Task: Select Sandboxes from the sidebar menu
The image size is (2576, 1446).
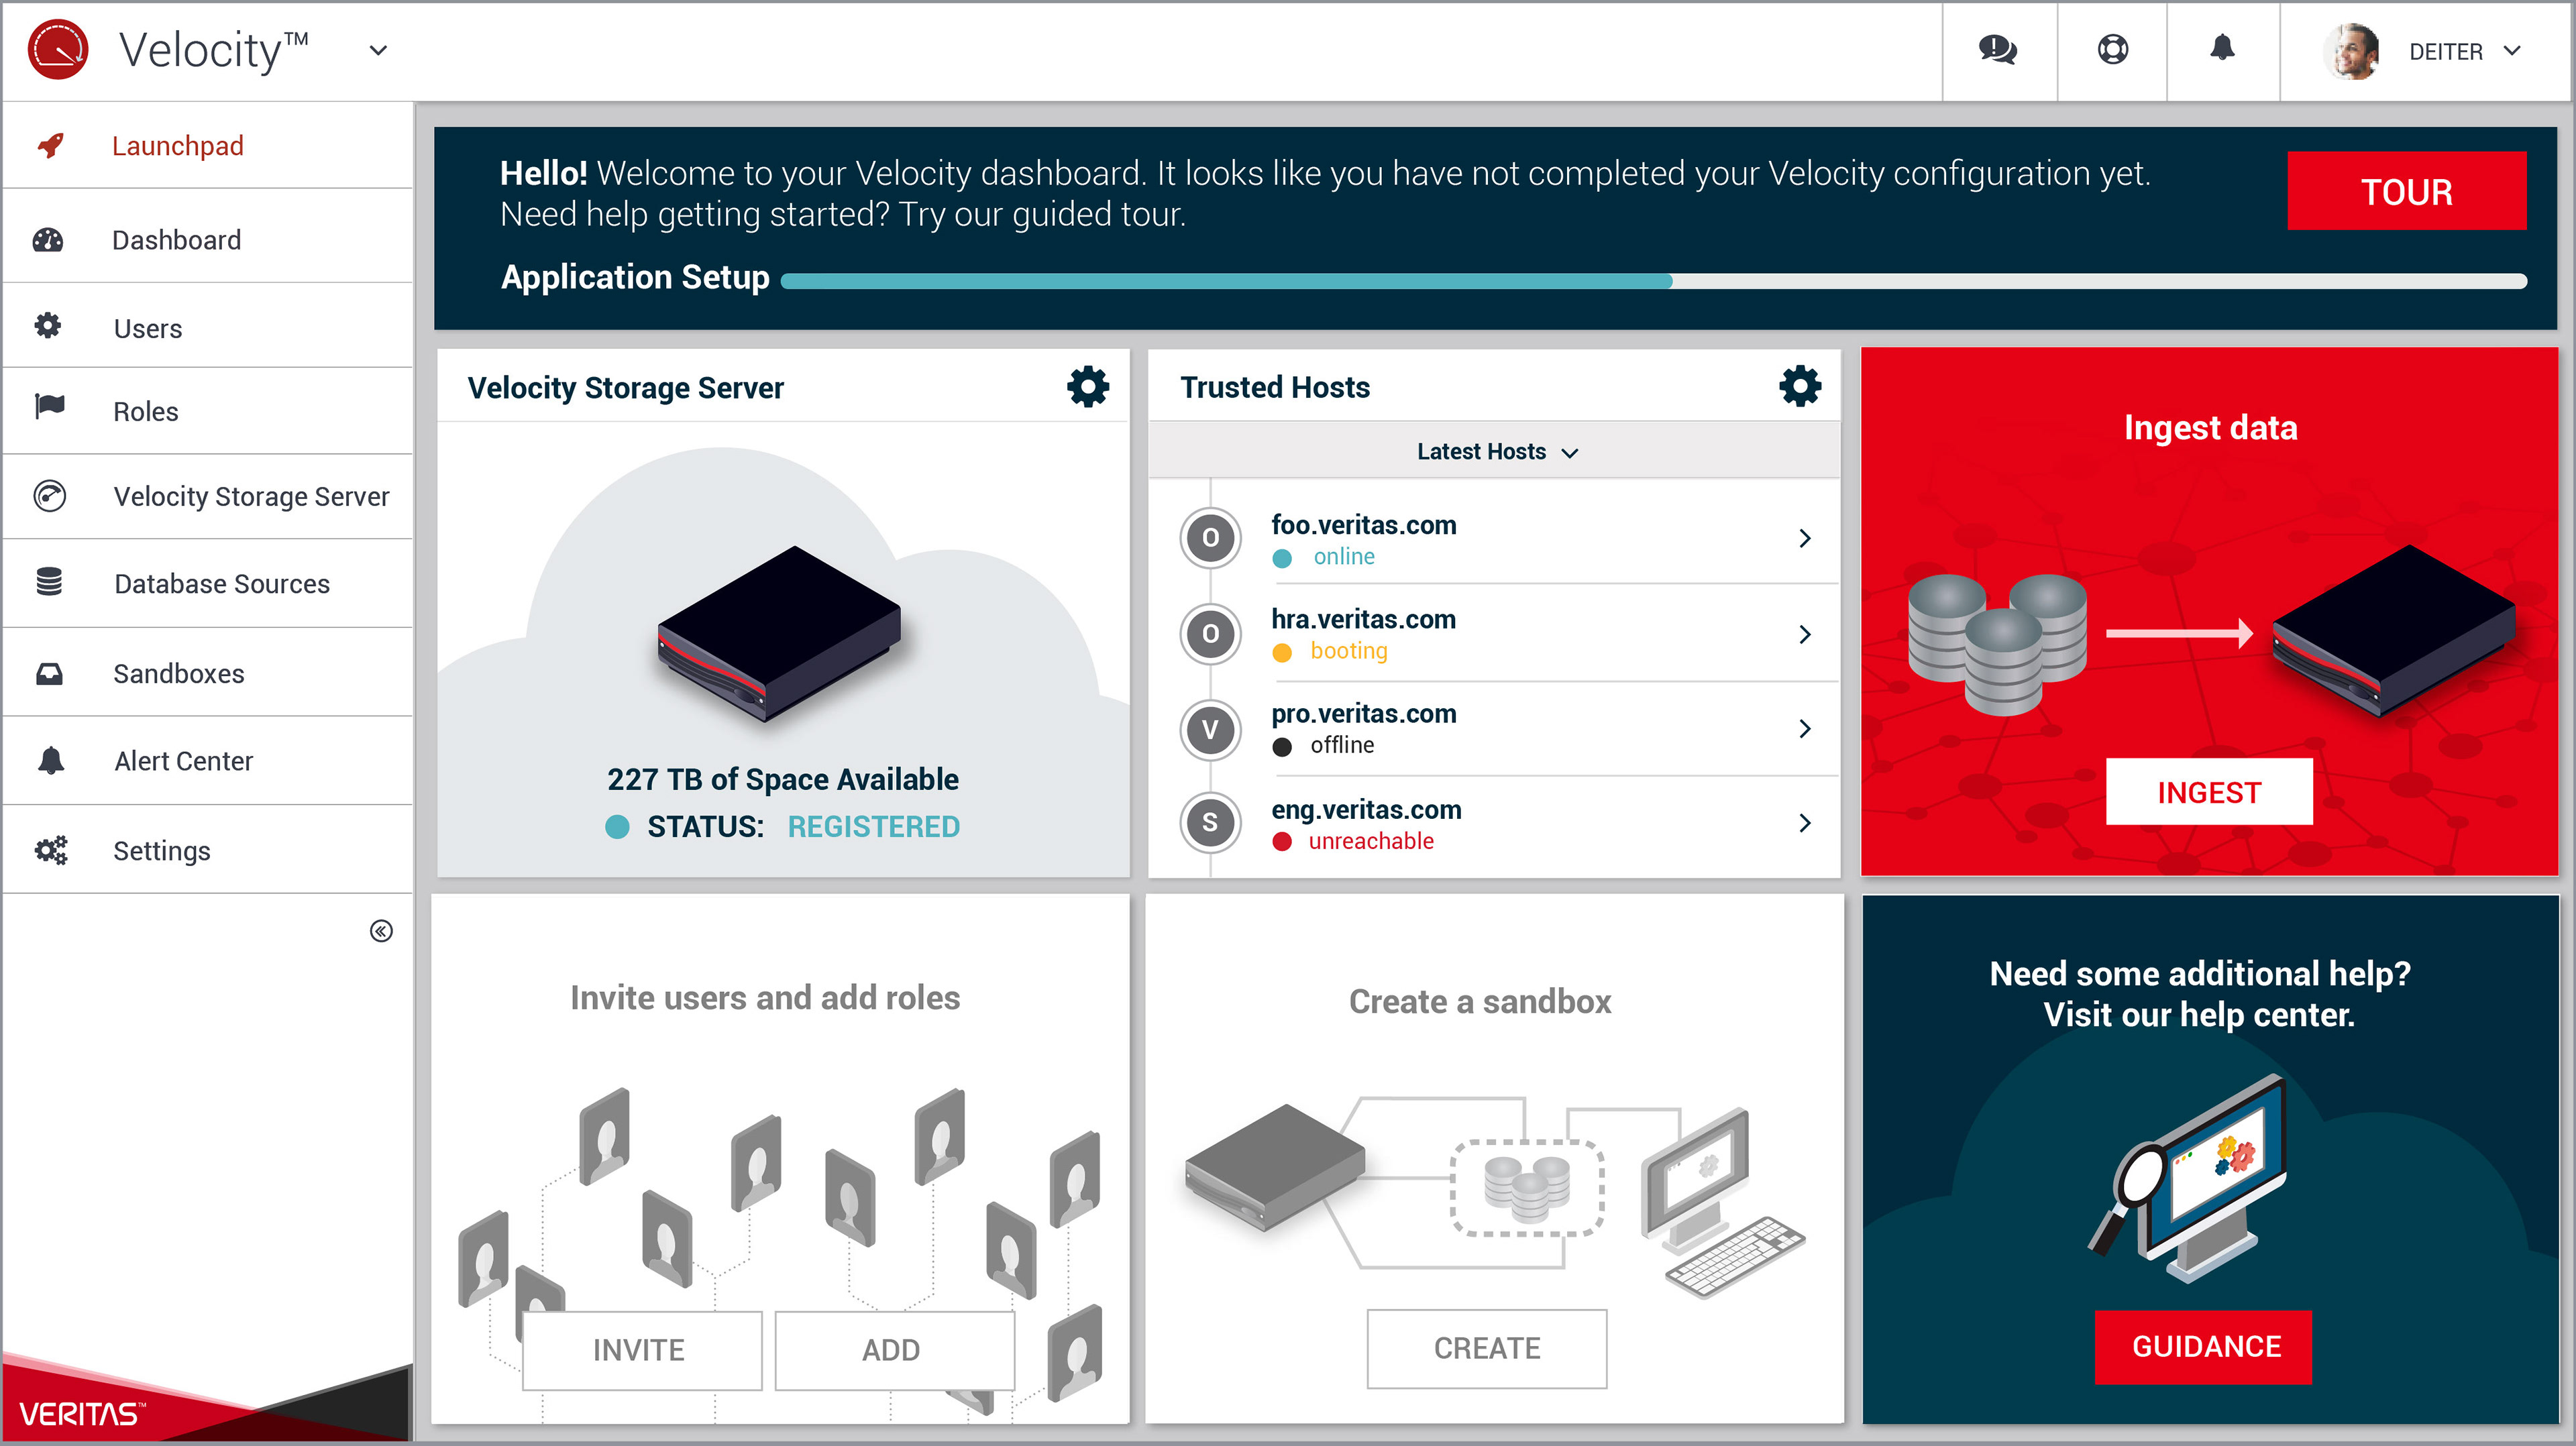Action: [178, 674]
